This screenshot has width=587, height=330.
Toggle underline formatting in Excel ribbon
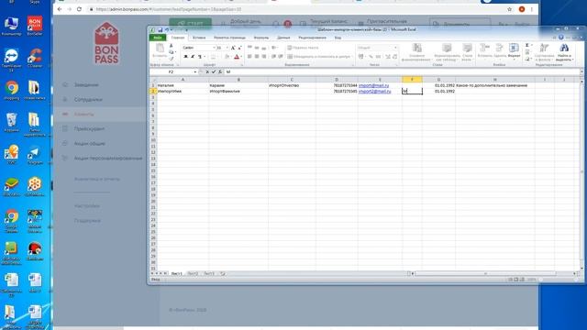click(200, 57)
